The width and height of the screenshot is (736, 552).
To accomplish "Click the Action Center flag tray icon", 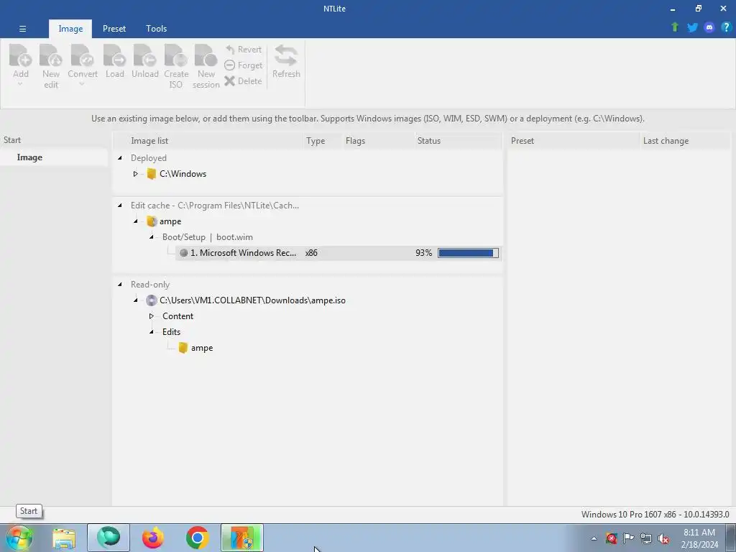I will click(628, 538).
